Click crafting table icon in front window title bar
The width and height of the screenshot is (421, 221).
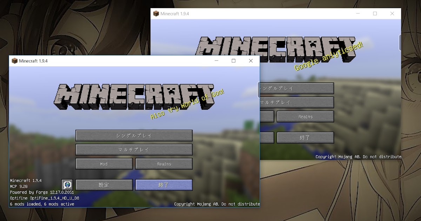(x=14, y=61)
